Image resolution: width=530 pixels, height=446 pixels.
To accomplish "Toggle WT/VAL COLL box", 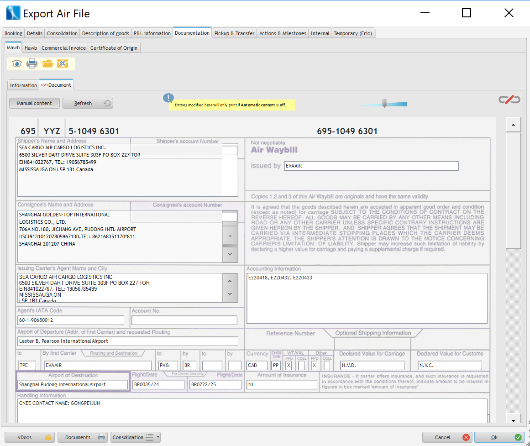I will tap(301, 365).
